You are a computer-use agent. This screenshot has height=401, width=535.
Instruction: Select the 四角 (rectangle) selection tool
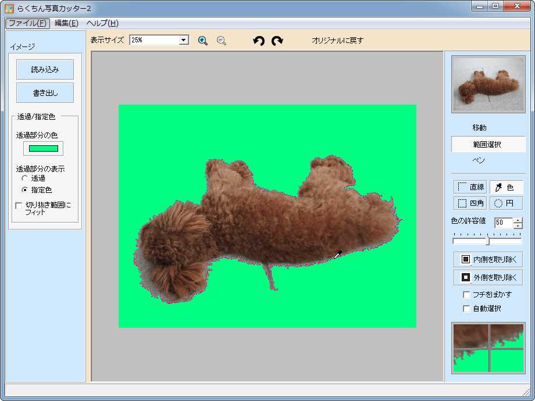[x=470, y=203]
